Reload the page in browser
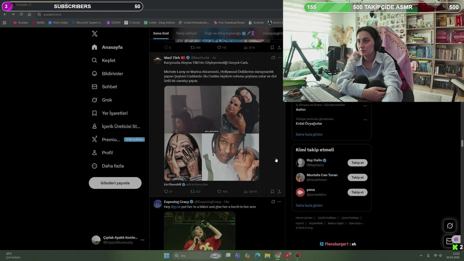464x261 pixels. (x=21, y=14)
